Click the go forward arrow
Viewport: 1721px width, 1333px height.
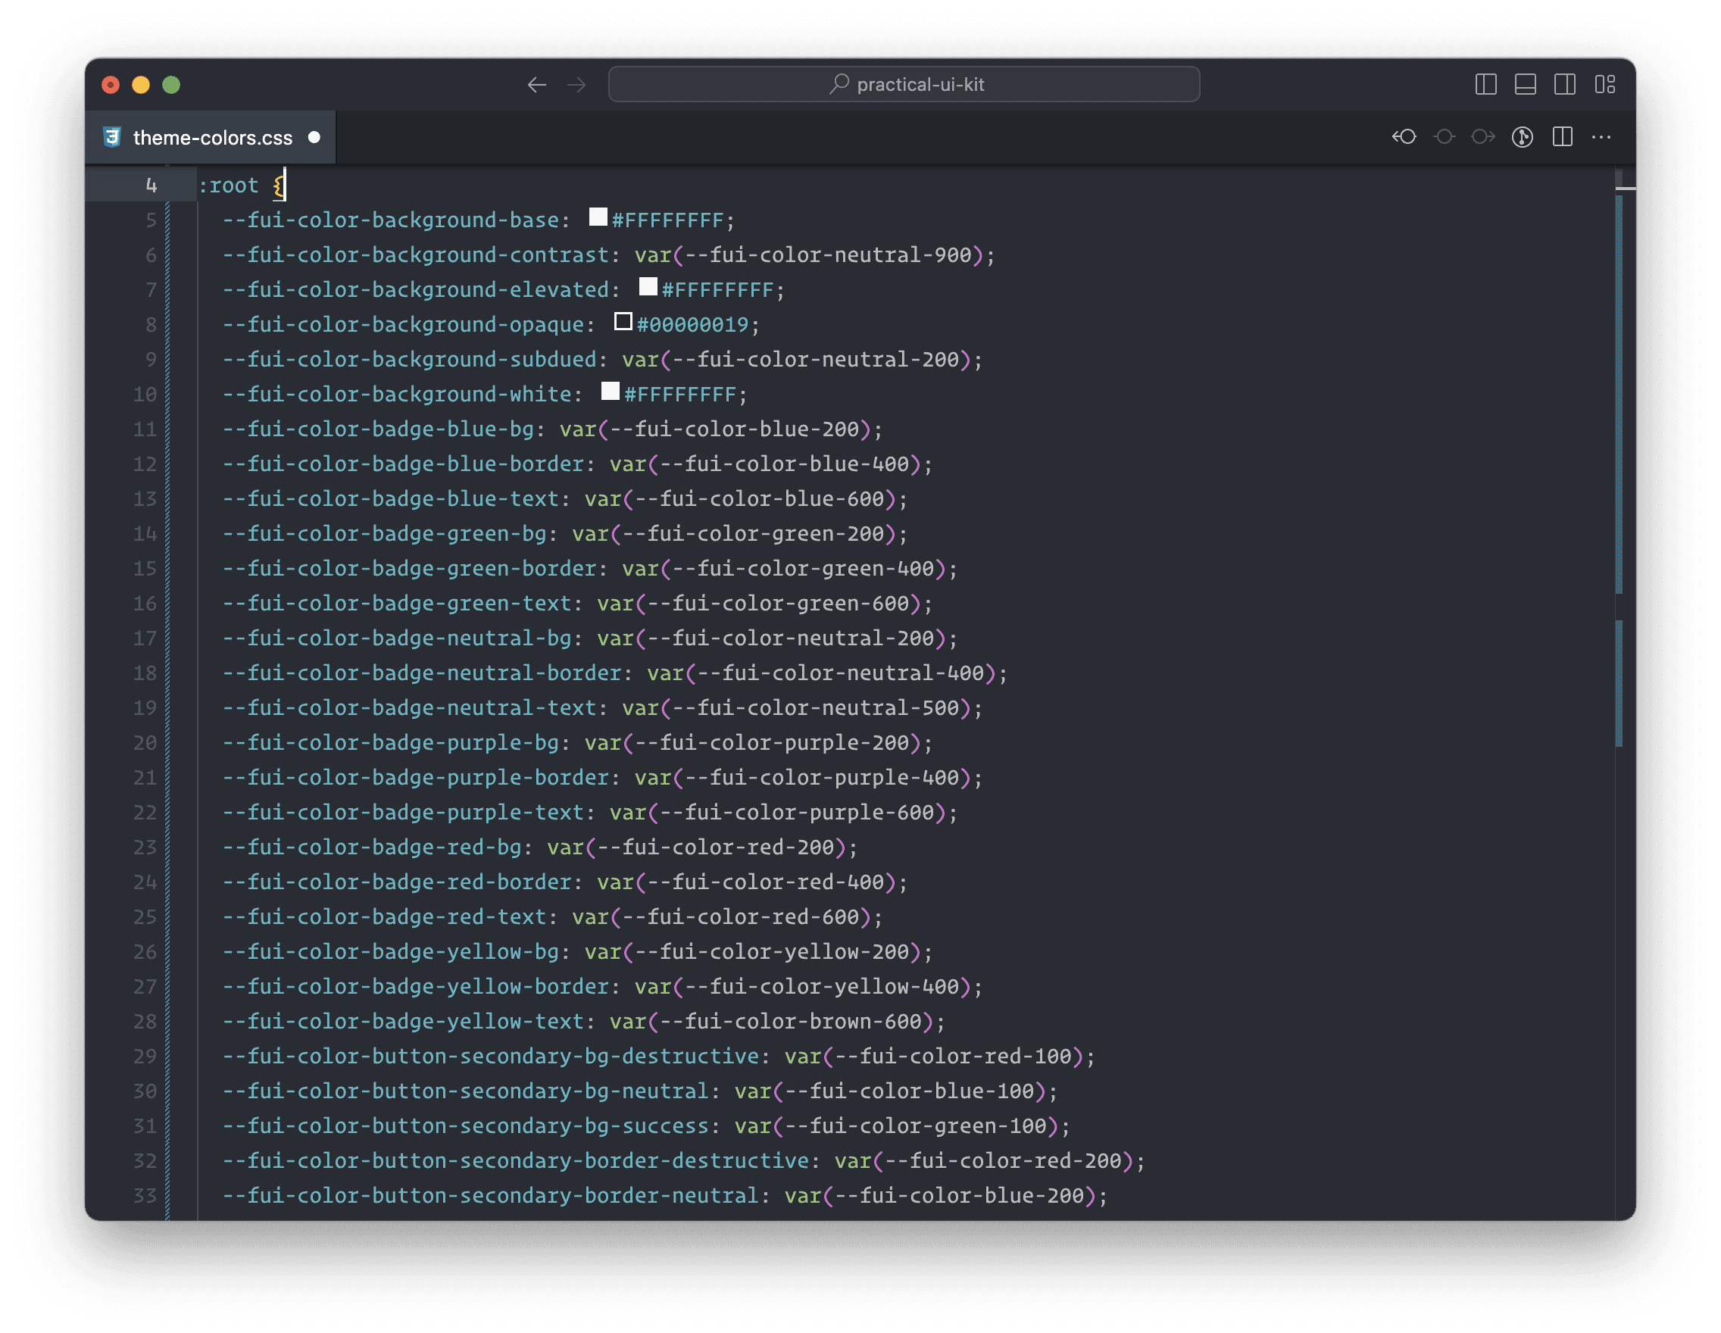[576, 84]
